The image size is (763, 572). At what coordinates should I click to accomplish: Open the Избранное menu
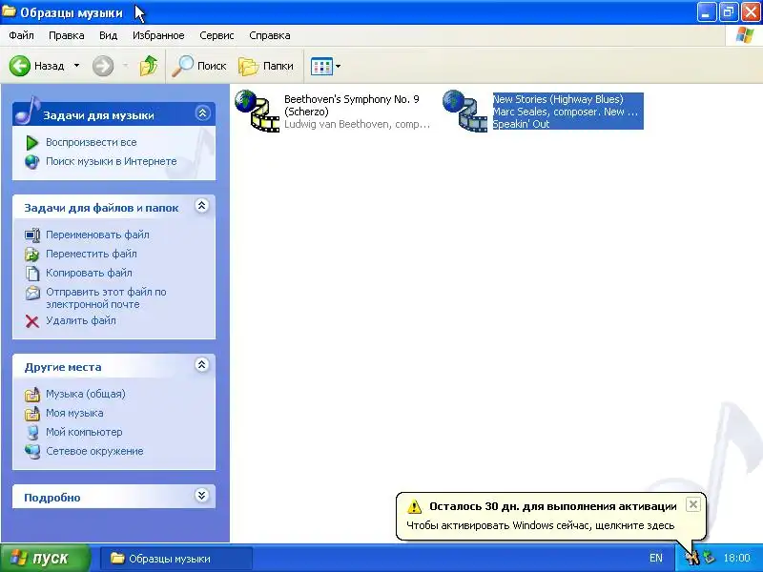click(158, 35)
